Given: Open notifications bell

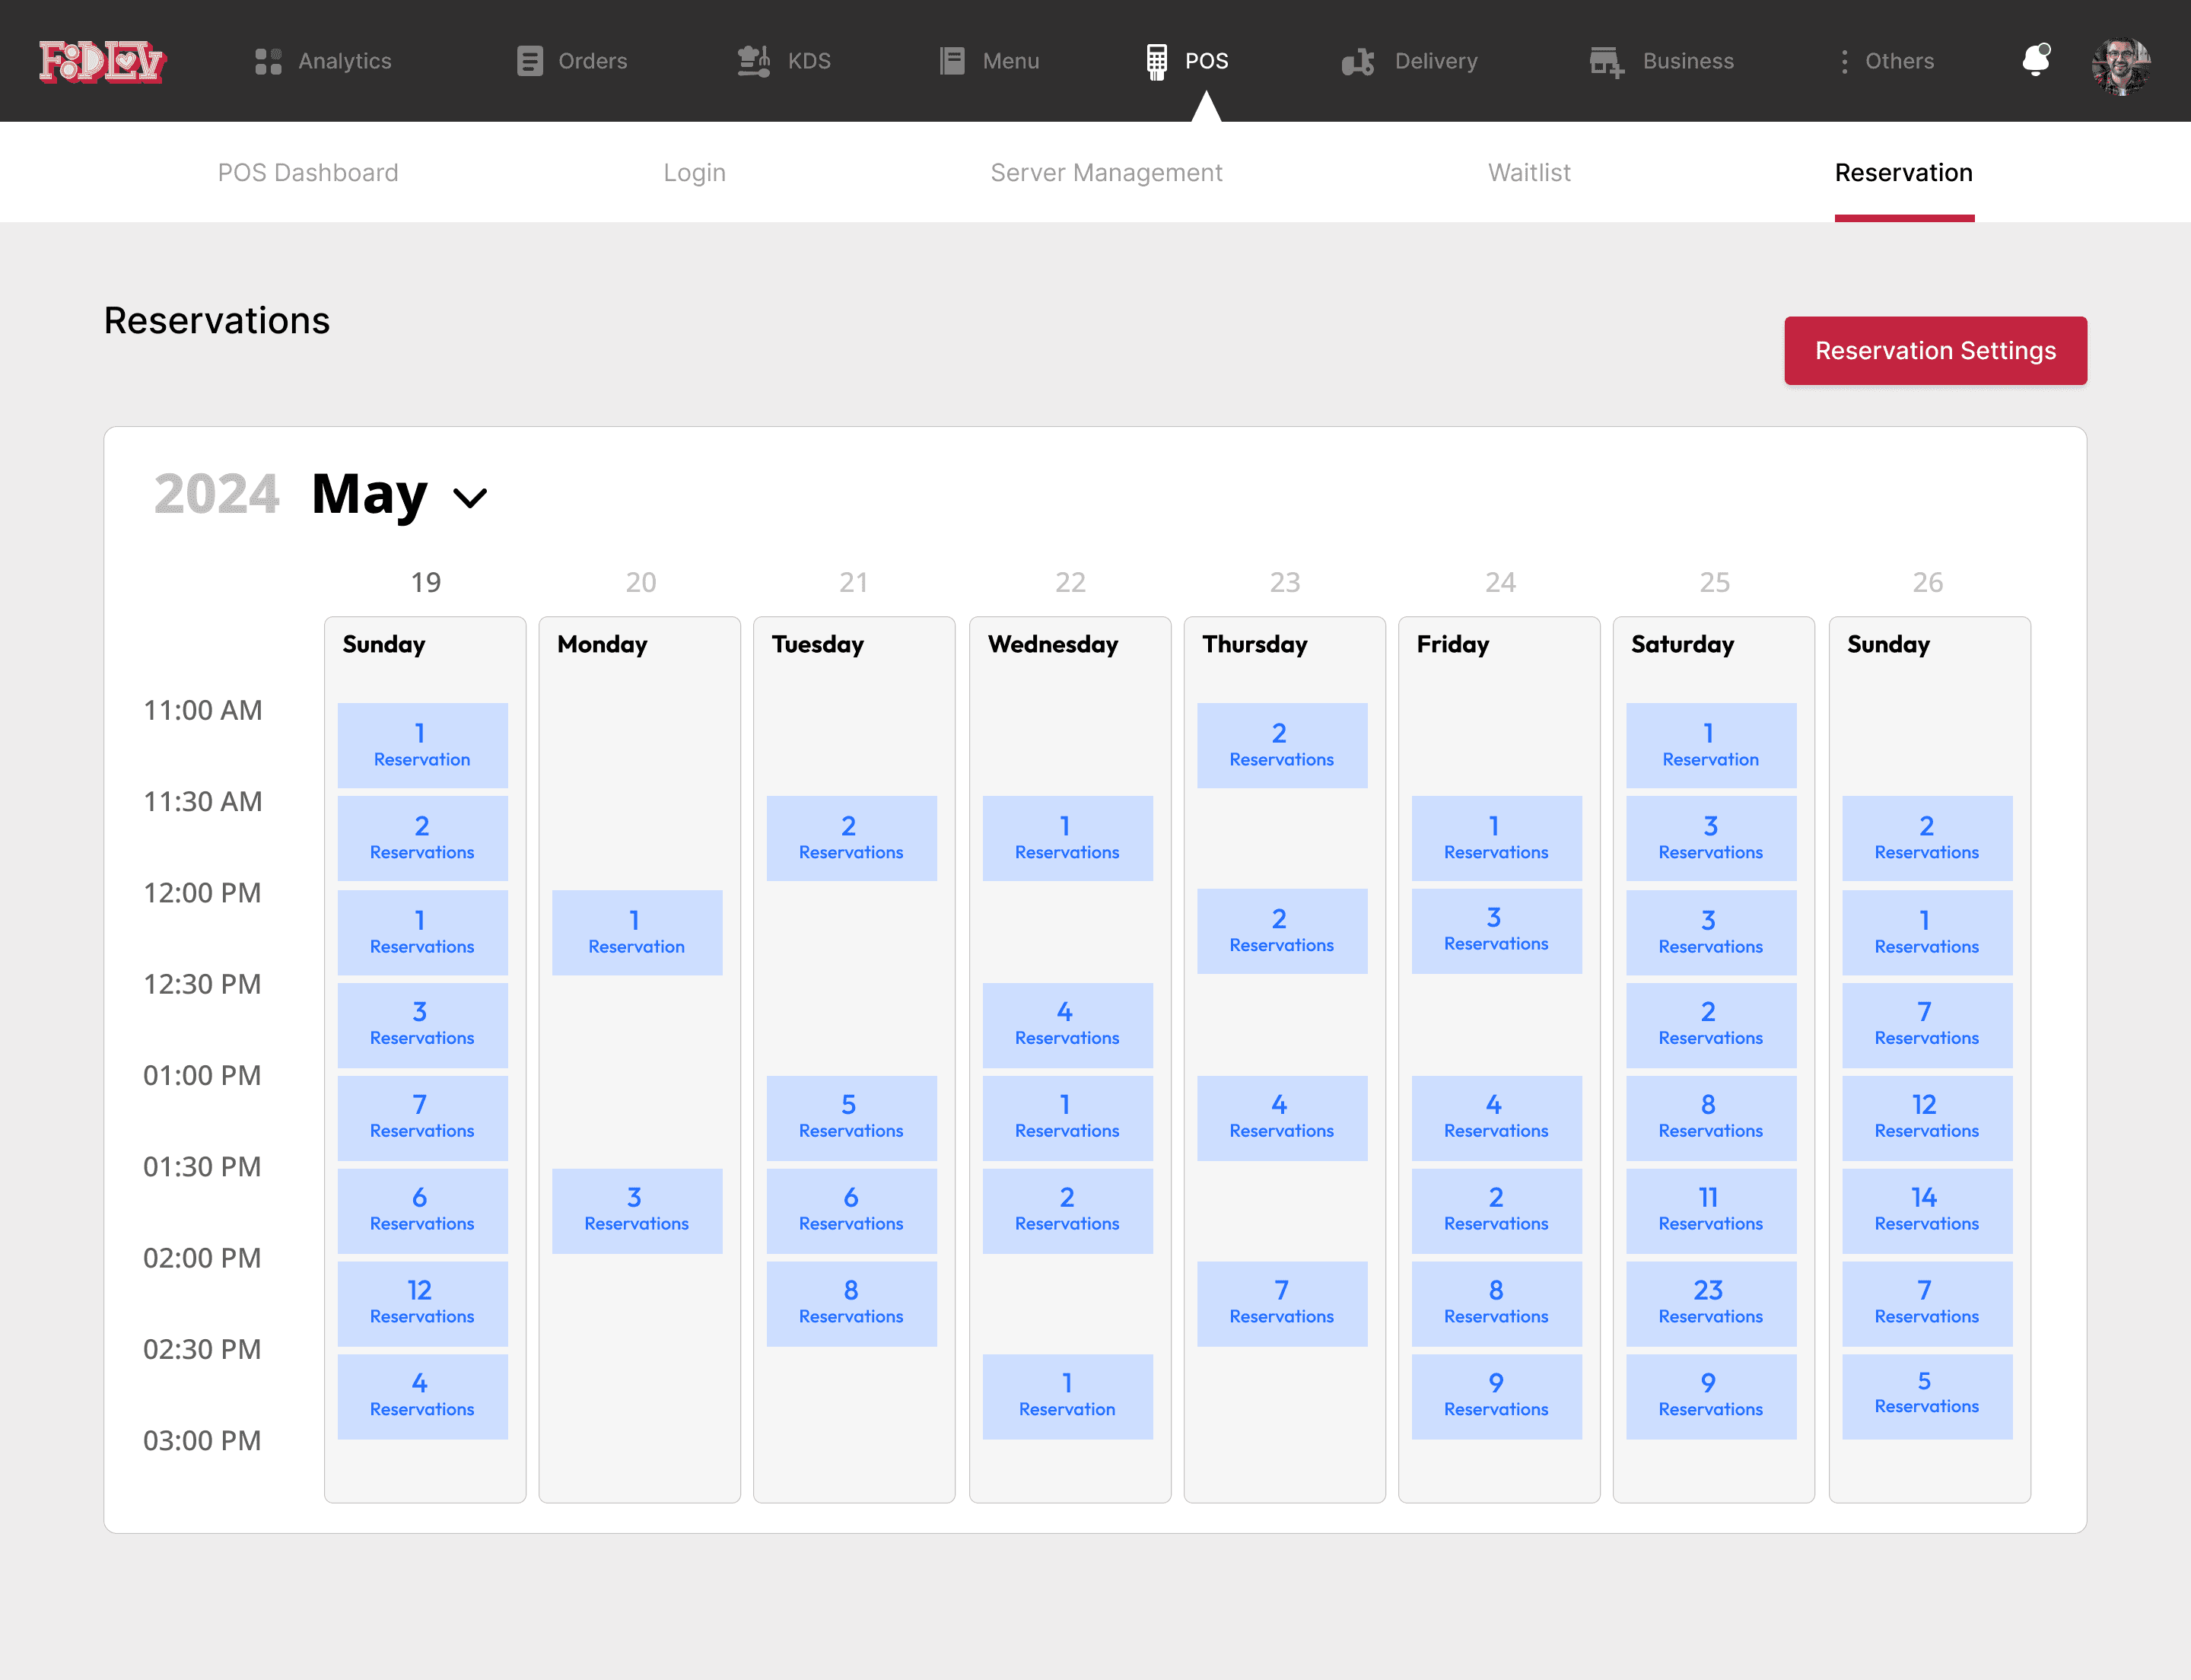Looking at the screenshot, I should 2036,60.
